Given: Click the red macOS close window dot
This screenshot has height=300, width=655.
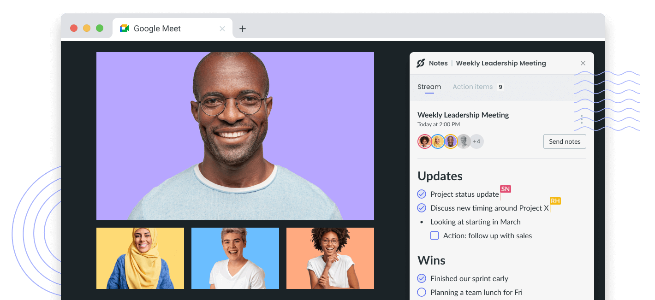Looking at the screenshot, I should [74, 28].
